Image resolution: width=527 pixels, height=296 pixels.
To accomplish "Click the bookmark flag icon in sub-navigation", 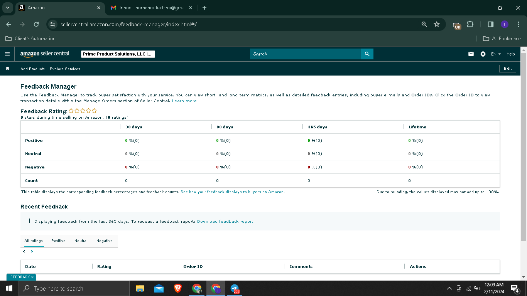I will [x=7, y=69].
